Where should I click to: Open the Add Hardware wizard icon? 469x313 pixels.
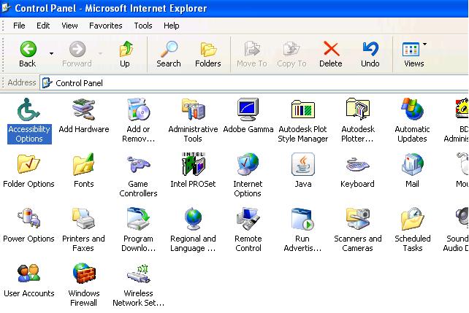coord(84,109)
